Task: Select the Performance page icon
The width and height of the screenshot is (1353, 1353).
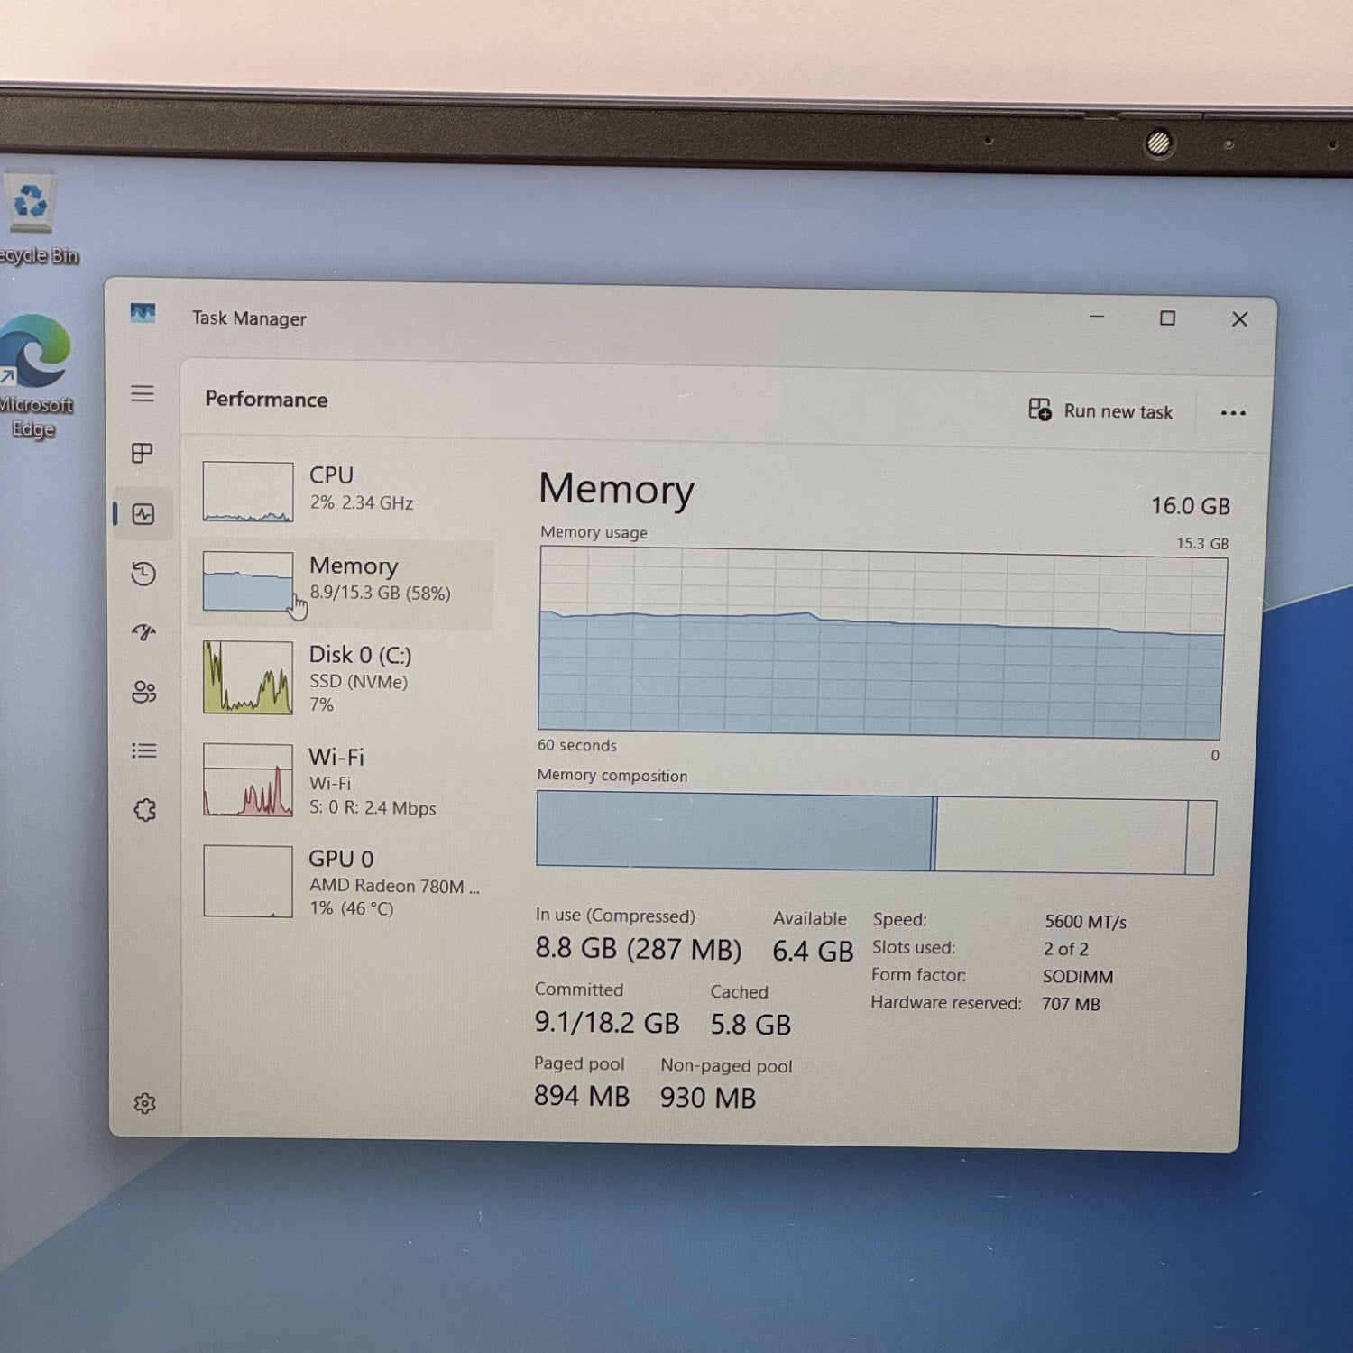Action: [143, 514]
